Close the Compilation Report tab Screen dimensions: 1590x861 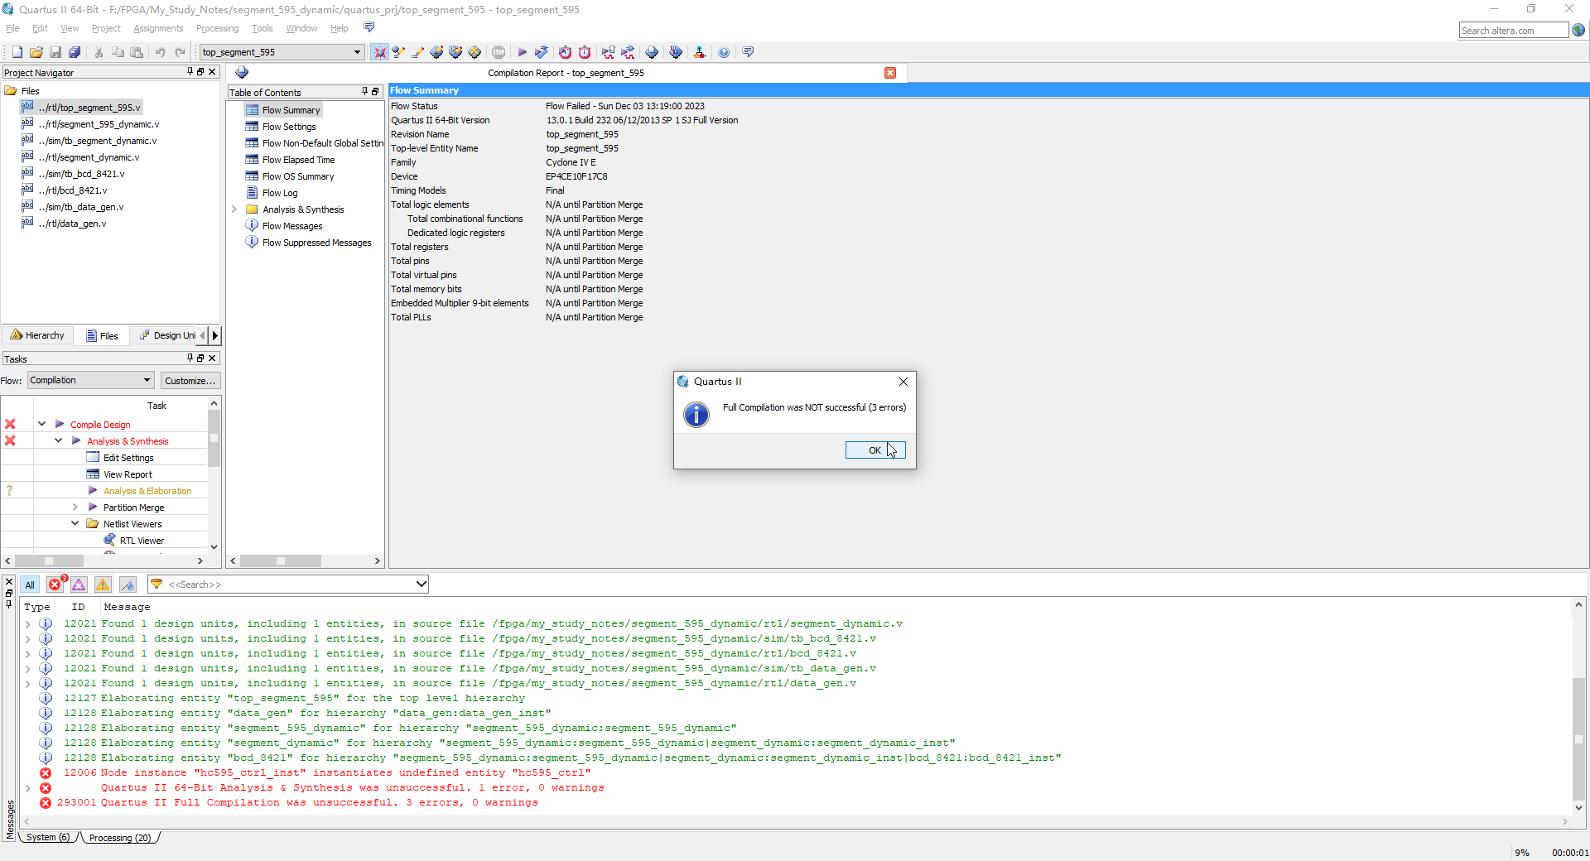(890, 73)
